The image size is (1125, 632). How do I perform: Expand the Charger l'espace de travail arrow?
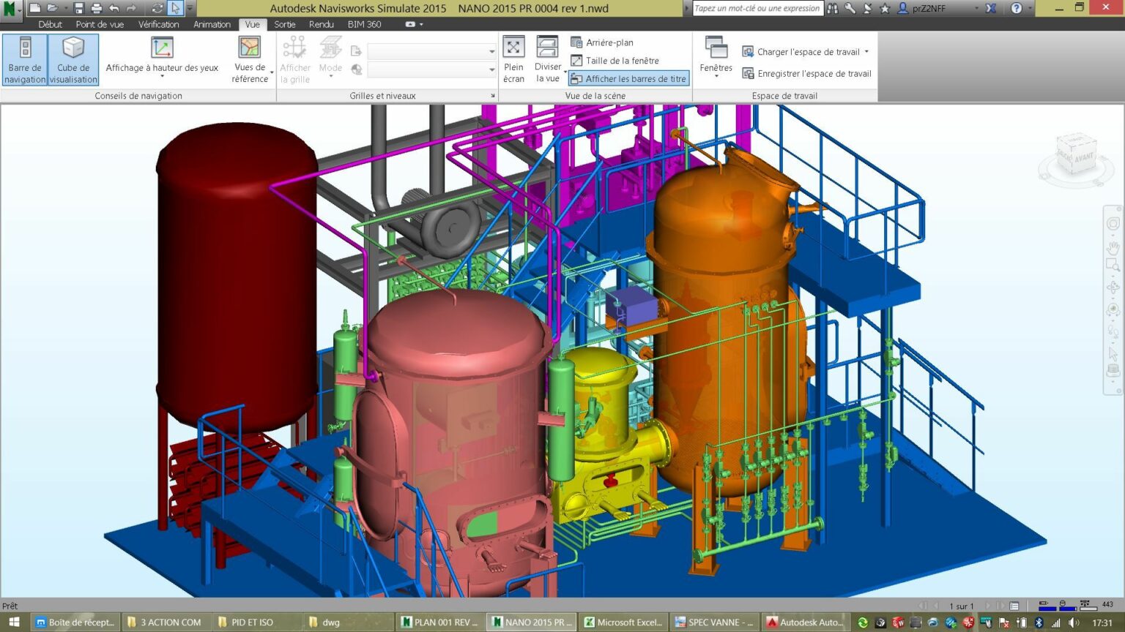866,52
